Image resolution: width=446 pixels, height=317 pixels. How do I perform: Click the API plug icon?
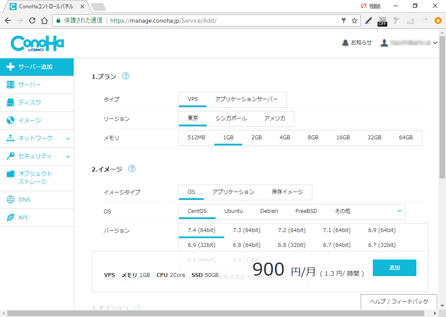10,217
